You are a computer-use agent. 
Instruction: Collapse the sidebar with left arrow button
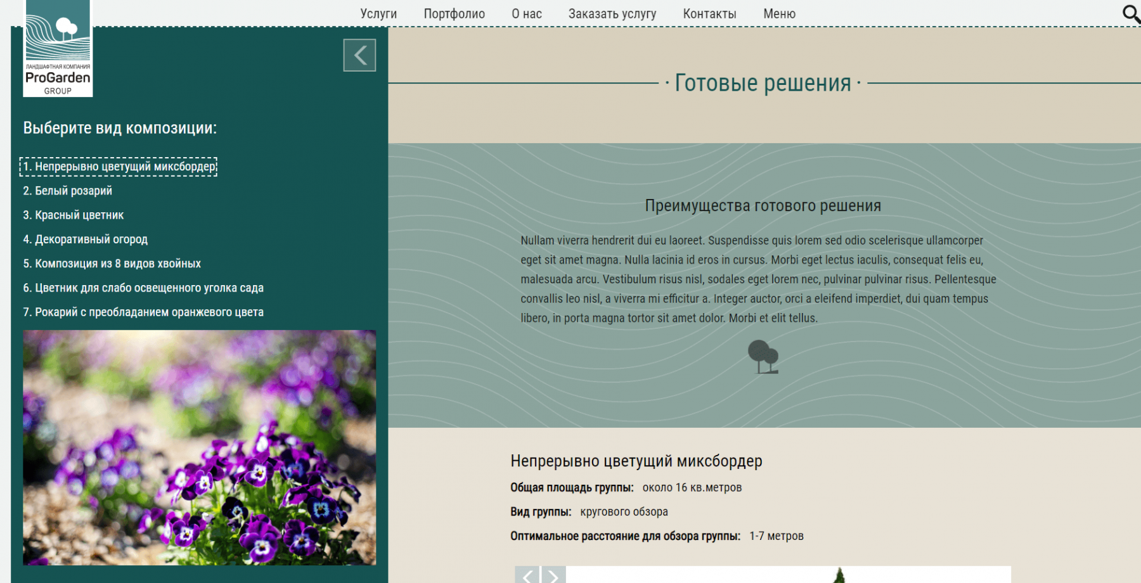[x=359, y=55]
